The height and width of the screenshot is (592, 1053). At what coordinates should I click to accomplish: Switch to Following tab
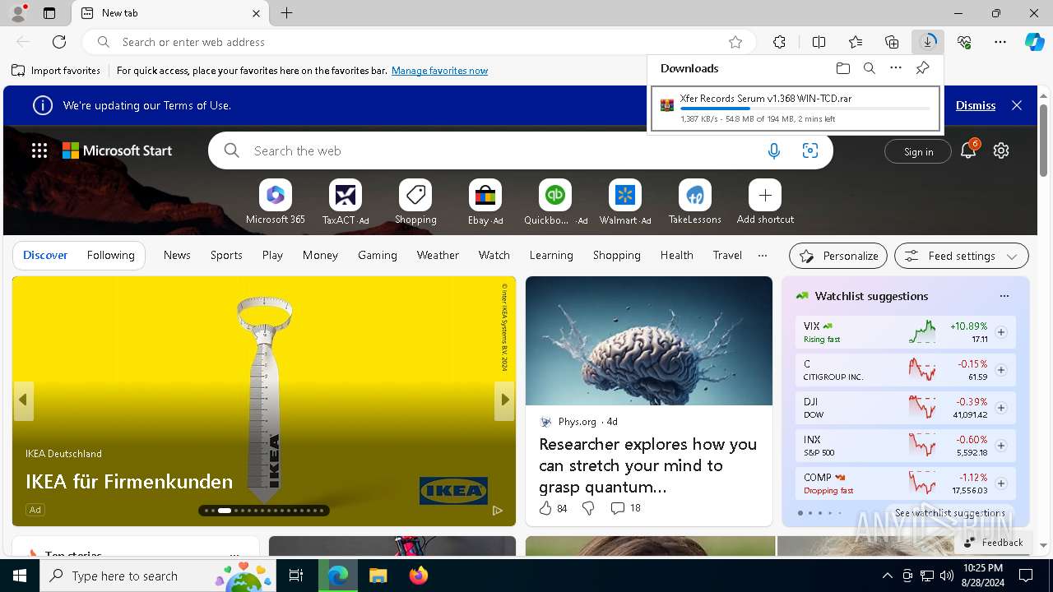(x=110, y=255)
